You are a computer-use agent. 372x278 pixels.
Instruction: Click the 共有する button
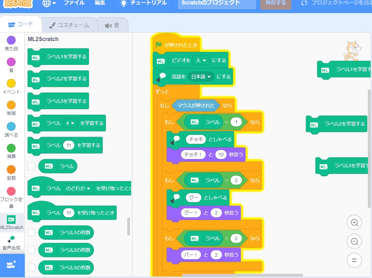(275, 3)
